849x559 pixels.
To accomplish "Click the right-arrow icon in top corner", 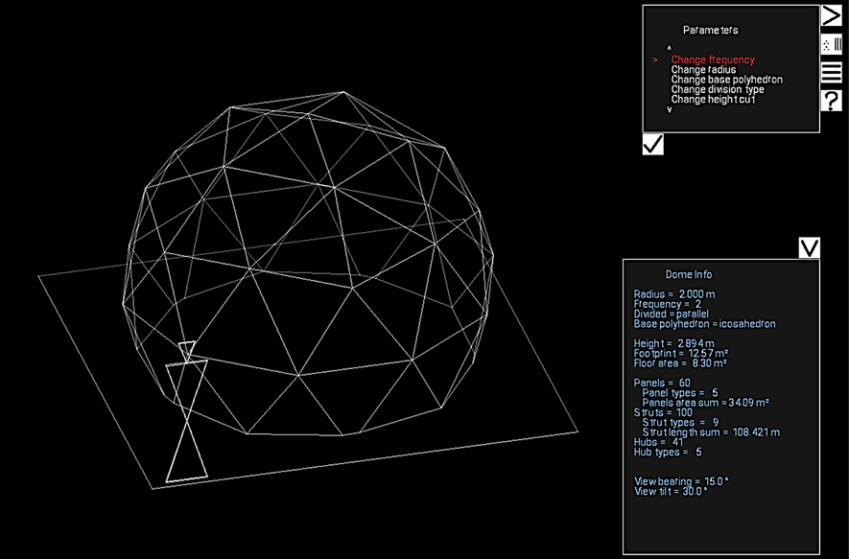I will tap(834, 13).
